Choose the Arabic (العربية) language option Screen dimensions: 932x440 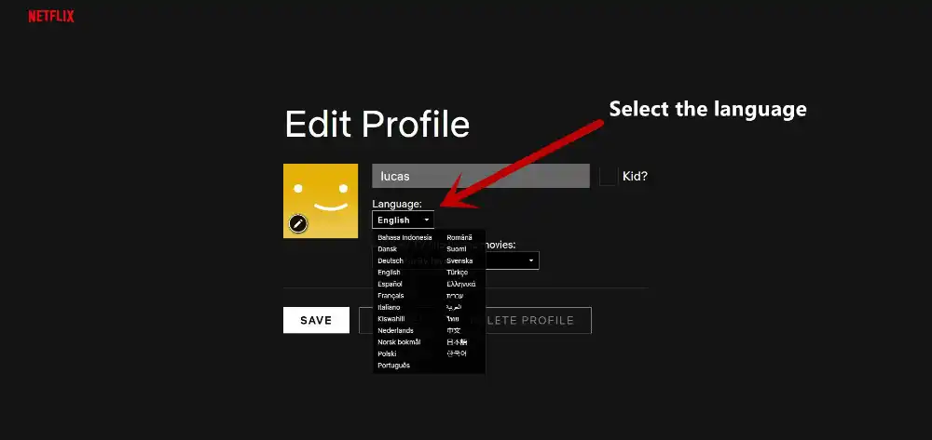tap(454, 307)
